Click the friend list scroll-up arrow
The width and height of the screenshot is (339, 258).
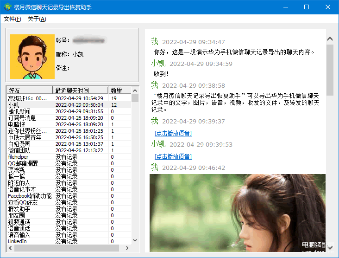click(x=135, y=90)
